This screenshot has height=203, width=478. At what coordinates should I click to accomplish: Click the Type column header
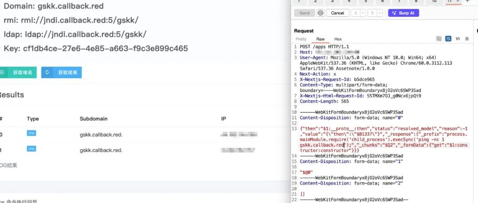(x=33, y=119)
